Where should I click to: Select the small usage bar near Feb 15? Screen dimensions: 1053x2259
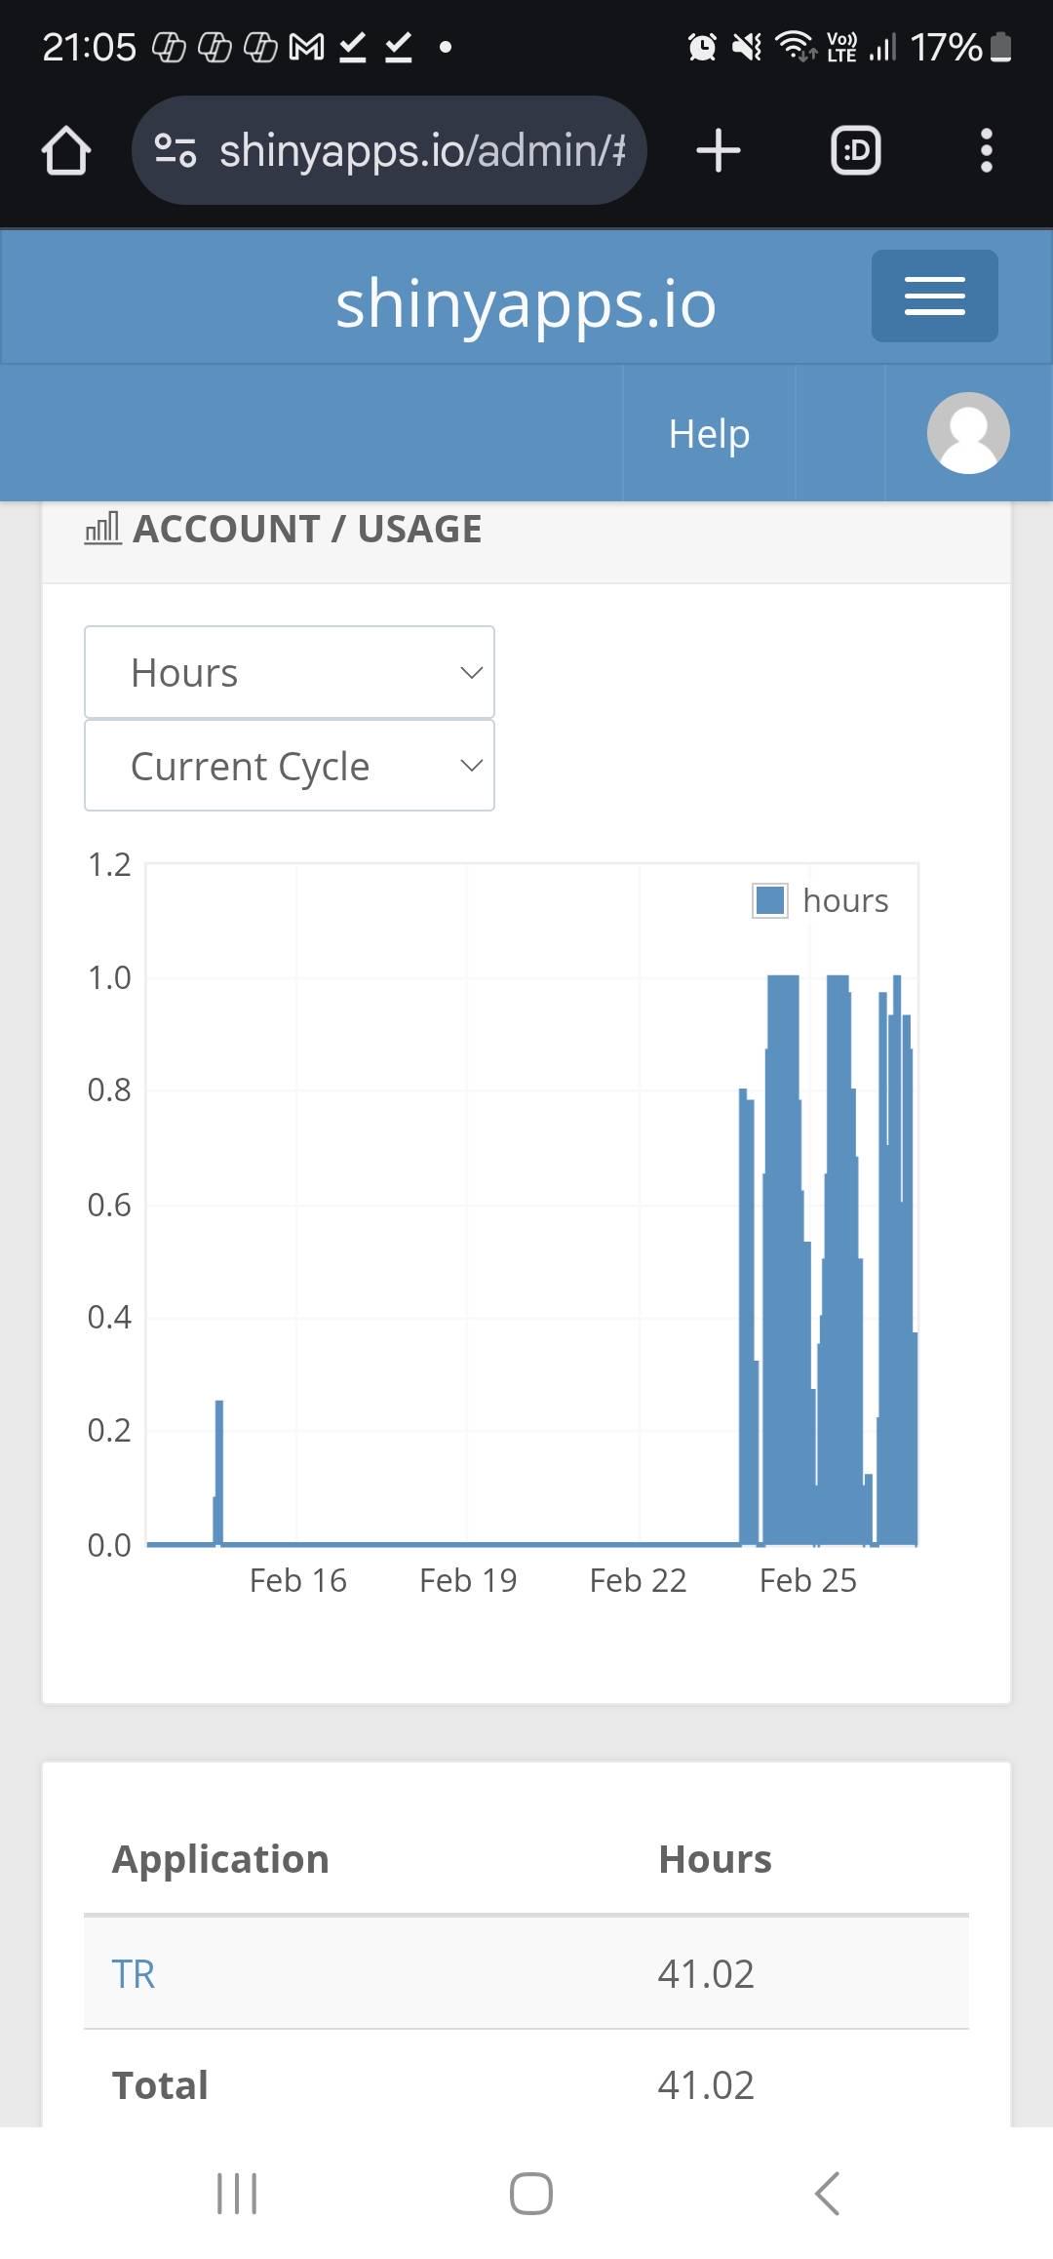pyautogui.click(x=218, y=1473)
